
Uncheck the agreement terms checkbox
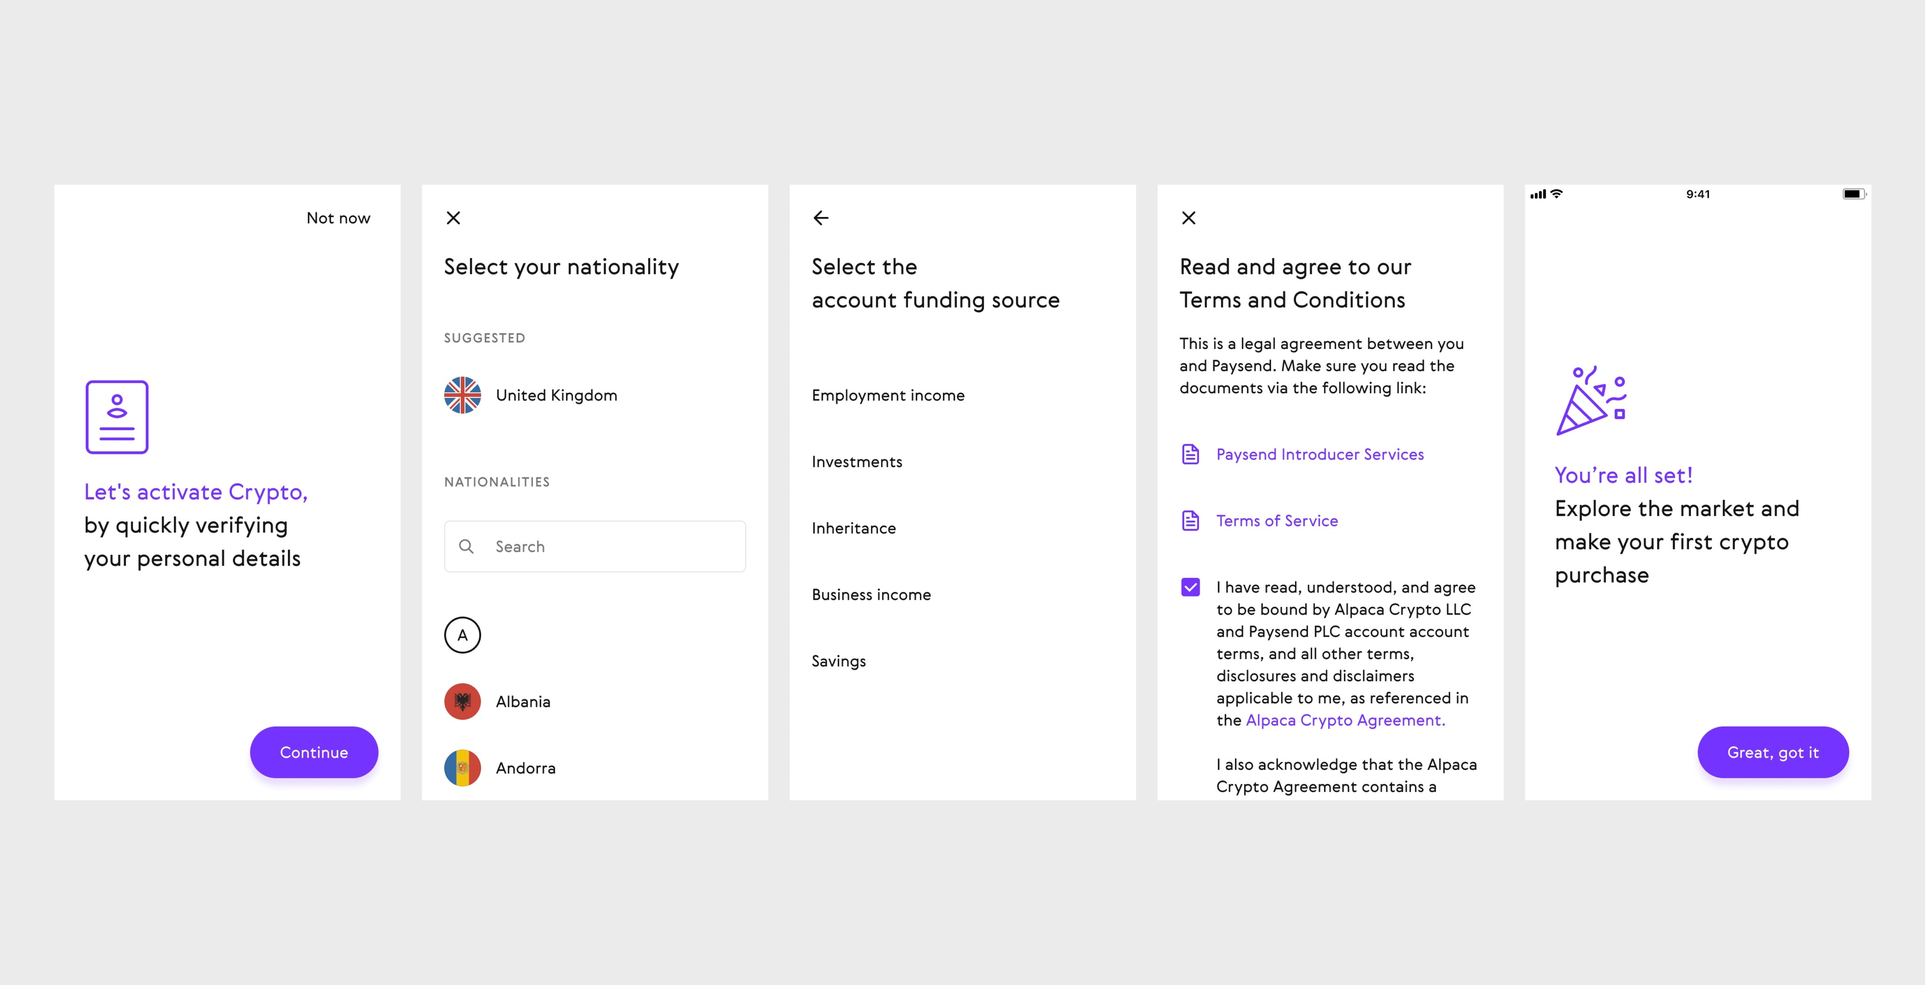pos(1190,588)
